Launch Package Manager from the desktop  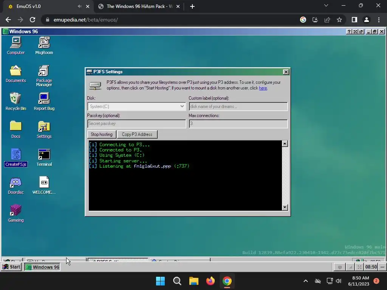(x=44, y=76)
